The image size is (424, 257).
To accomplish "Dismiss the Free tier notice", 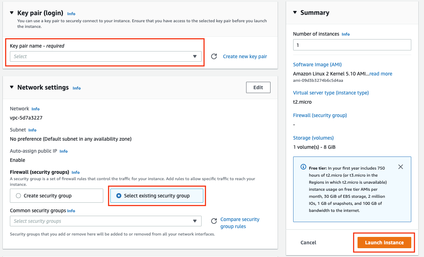I will (x=400, y=167).
